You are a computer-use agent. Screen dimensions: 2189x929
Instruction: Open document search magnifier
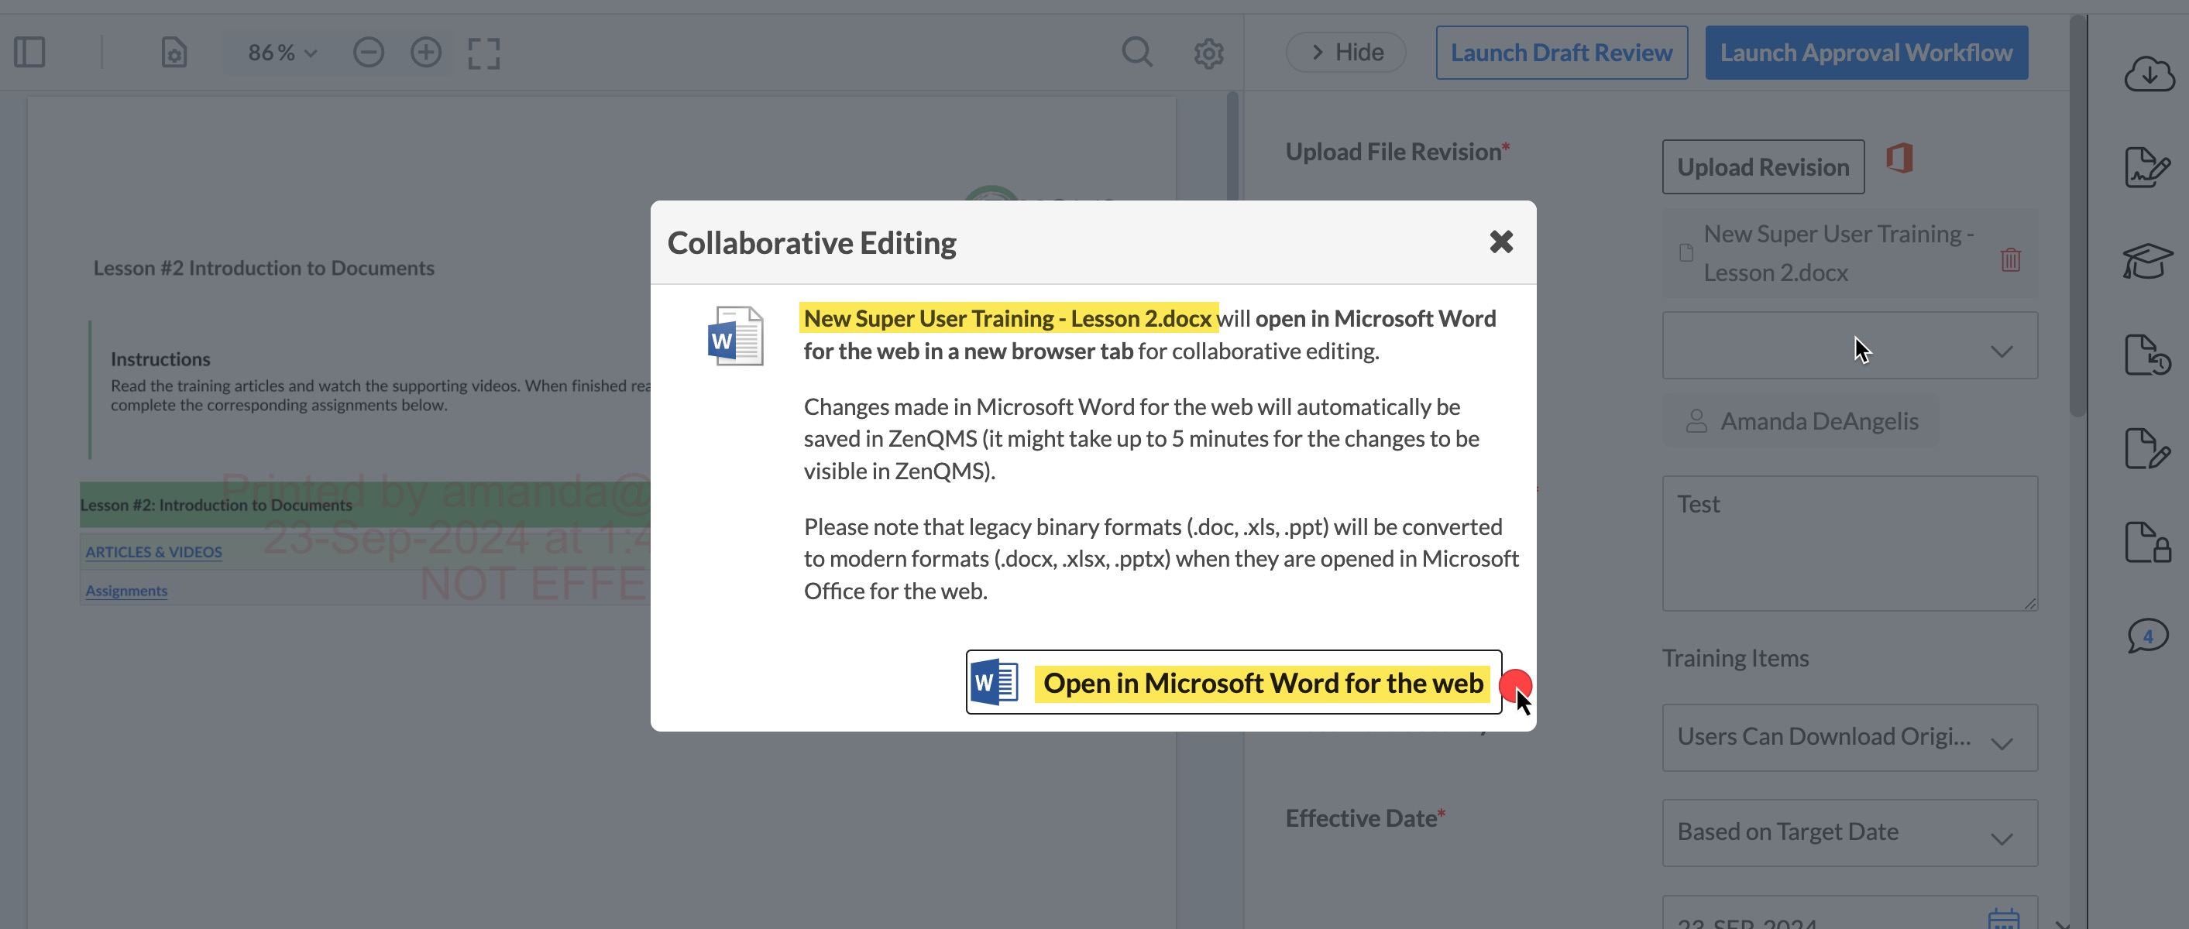point(1137,53)
